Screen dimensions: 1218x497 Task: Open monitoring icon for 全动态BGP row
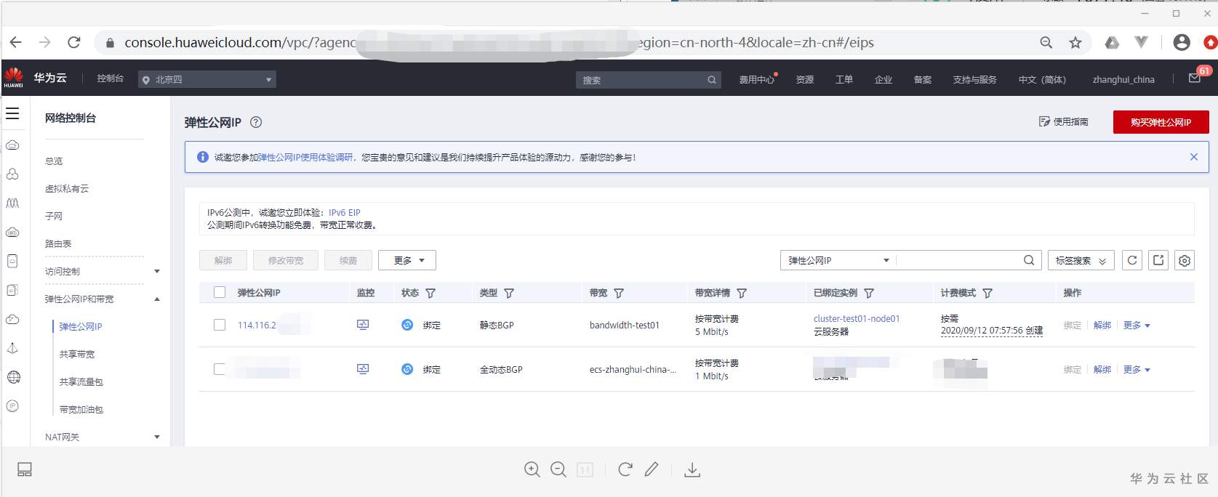pyautogui.click(x=363, y=369)
